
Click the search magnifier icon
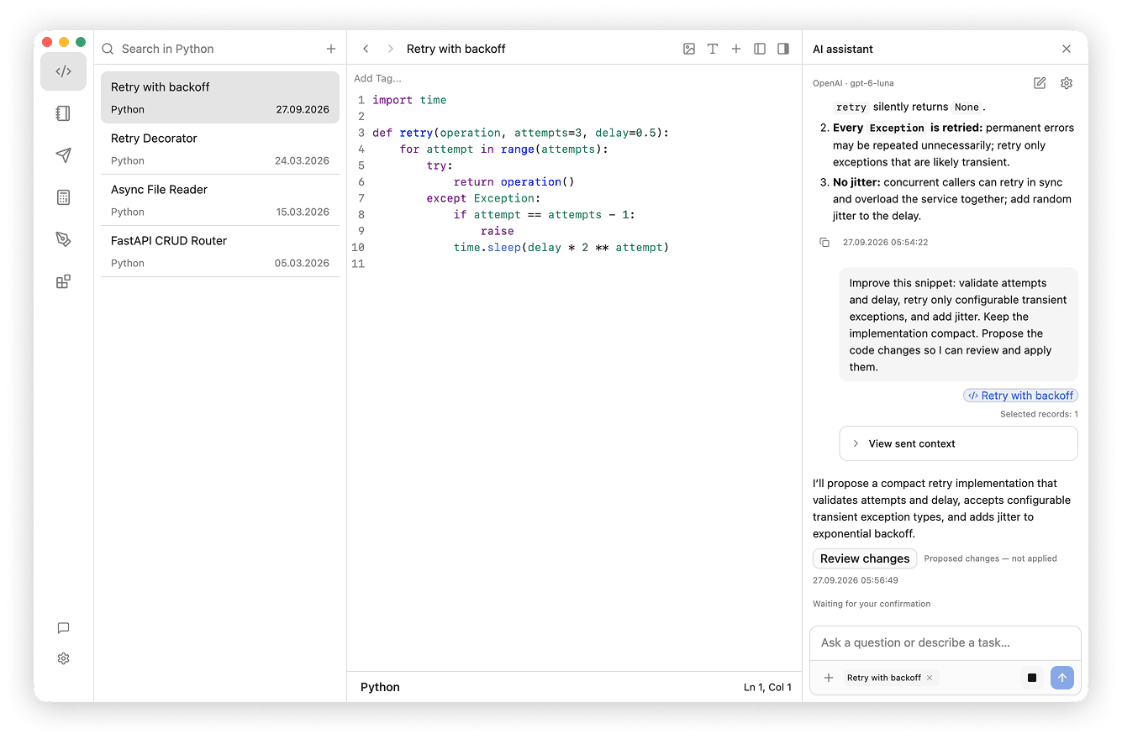click(x=108, y=49)
